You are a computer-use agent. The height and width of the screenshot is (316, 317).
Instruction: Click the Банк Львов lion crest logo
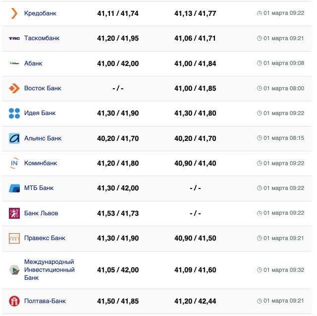click(x=14, y=213)
